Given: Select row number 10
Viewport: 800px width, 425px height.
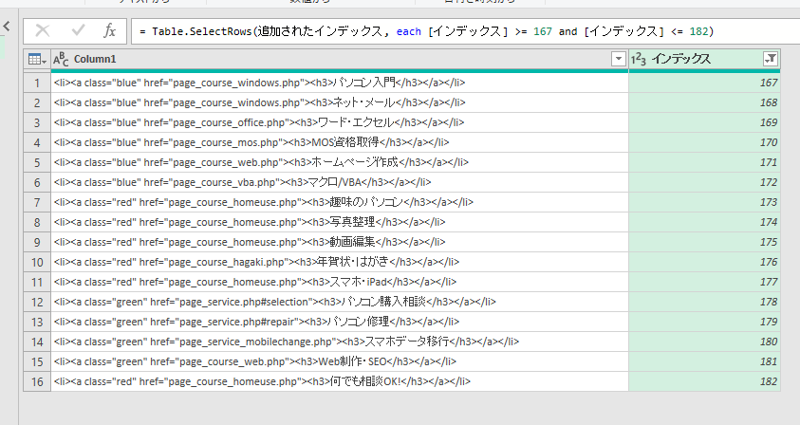Looking at the screenshot, I should 37,262.
